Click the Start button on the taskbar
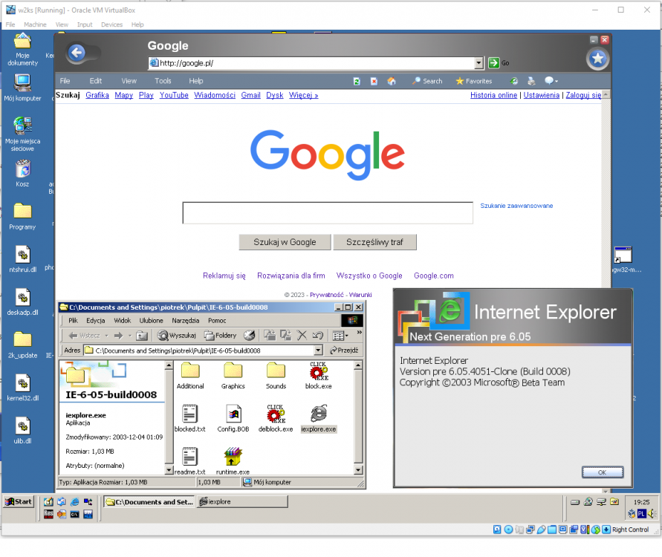The height and width of the screenshot is (557, 662). click(19, 502)
